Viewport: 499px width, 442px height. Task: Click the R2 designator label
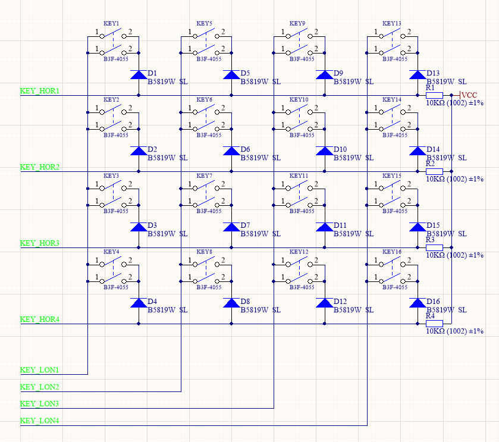(x=430, y=164)
